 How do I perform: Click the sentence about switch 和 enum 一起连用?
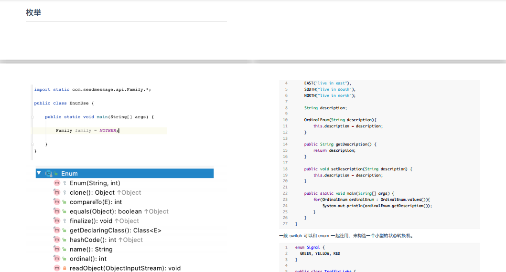tap(346, 236)
